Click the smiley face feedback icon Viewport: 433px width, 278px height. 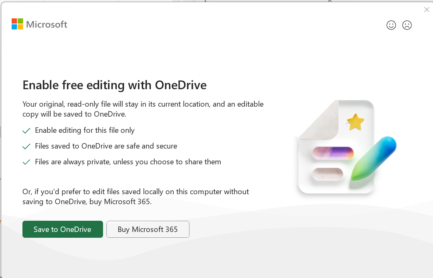click(391, 25)
